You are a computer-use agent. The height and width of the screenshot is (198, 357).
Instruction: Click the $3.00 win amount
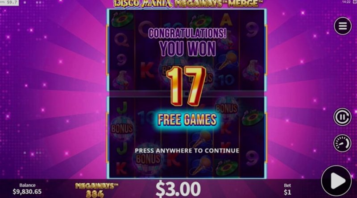(x=178, y=189)
